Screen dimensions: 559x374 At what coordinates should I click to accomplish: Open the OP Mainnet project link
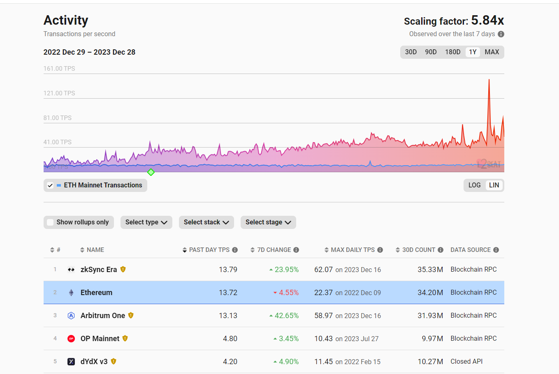click(100, 339)
